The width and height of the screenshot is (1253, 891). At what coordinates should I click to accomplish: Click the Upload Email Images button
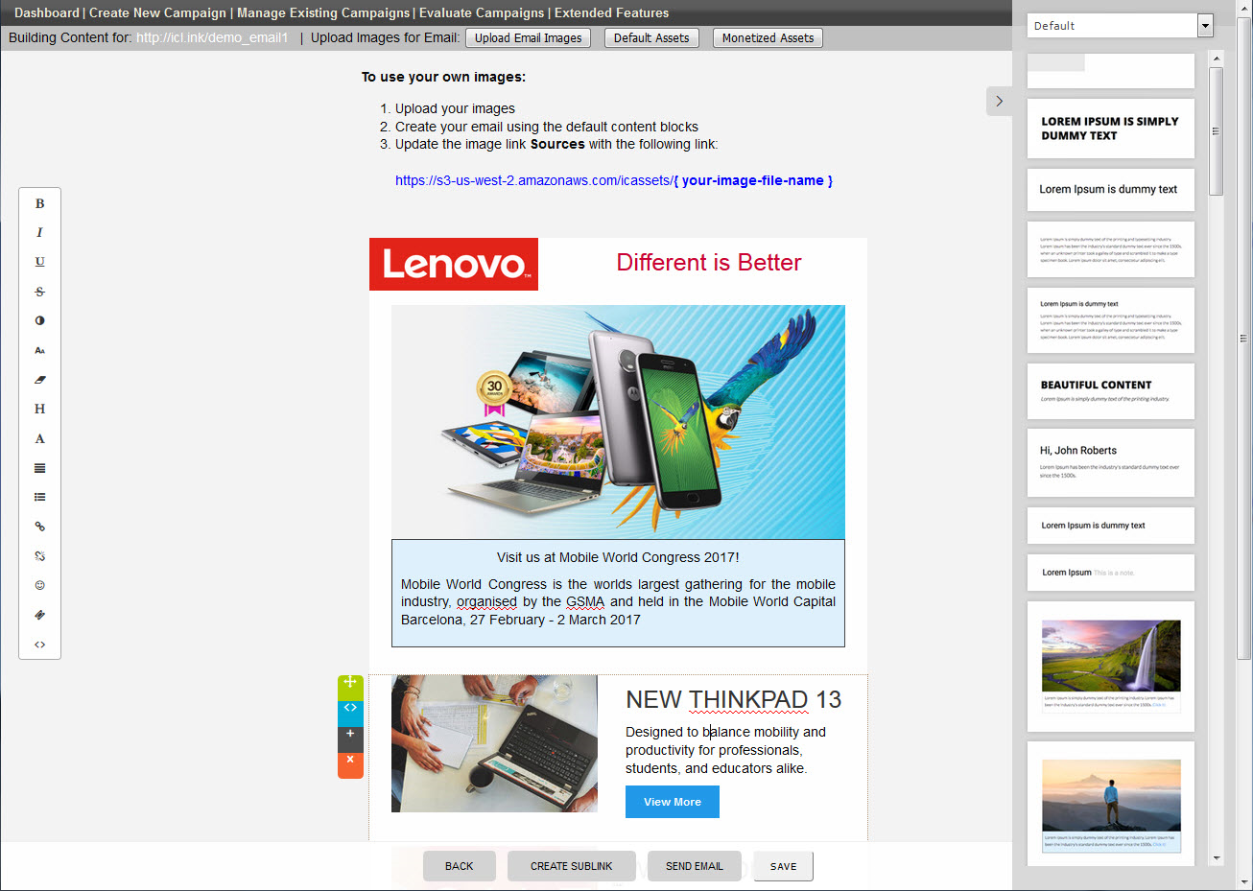529,38
